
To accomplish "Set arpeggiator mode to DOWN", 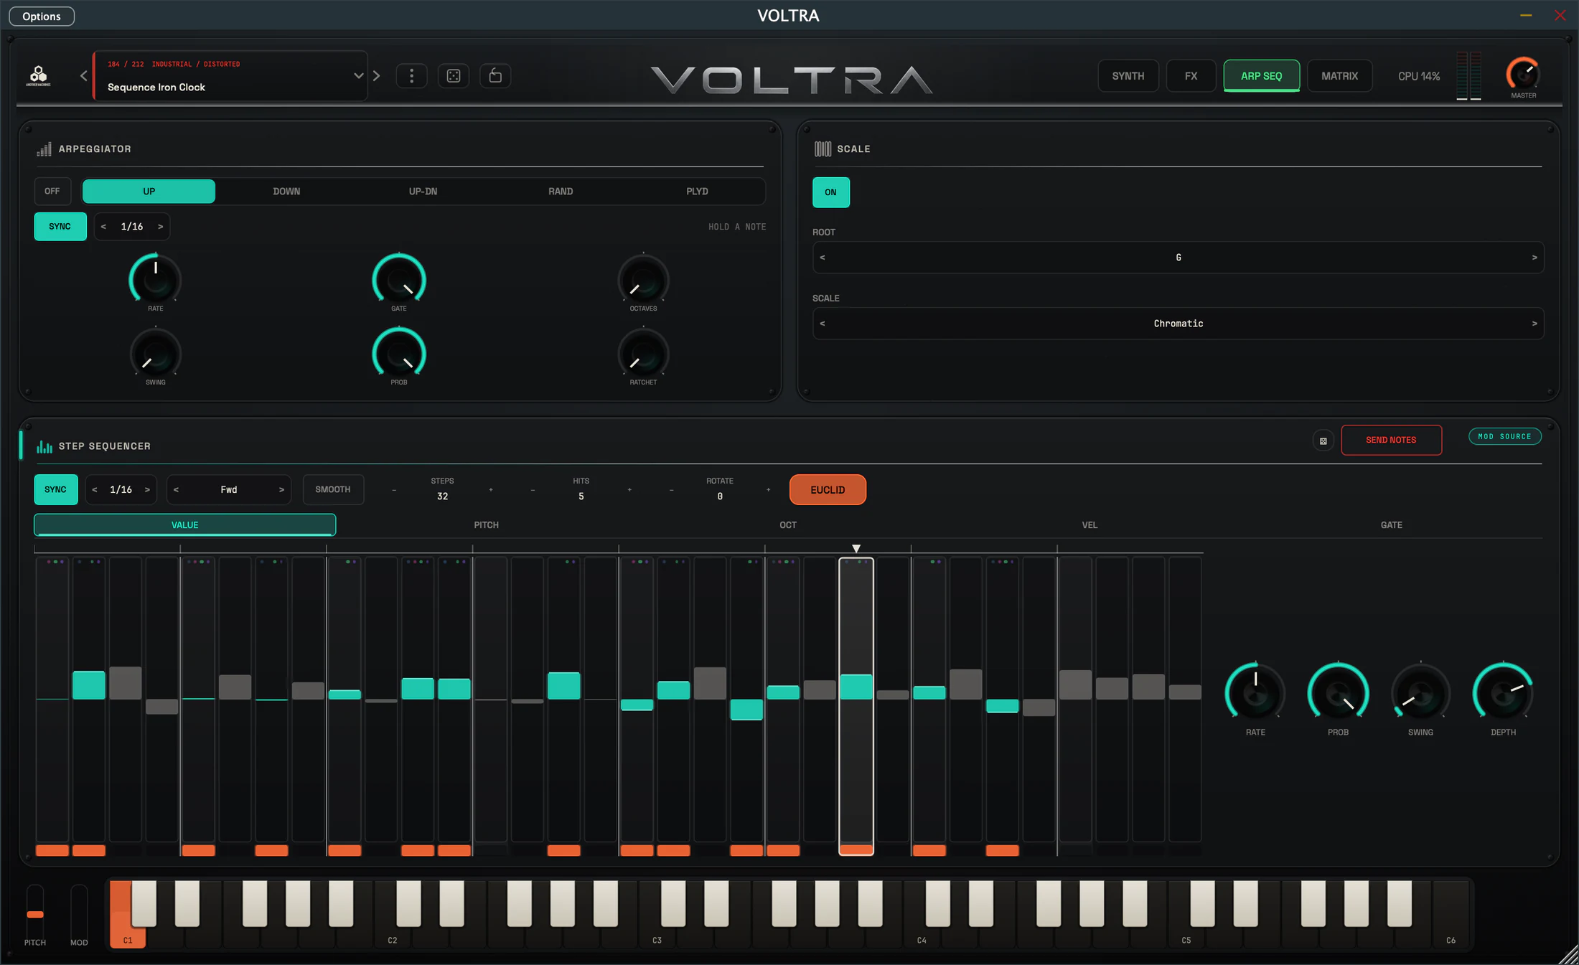I will [286, 192].
